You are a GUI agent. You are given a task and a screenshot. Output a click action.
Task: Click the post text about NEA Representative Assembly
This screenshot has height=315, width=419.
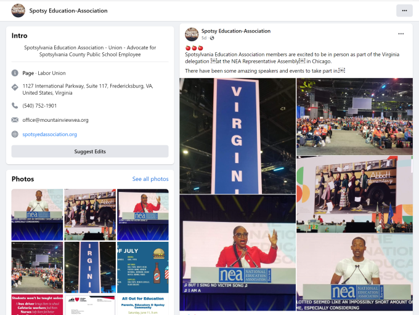point(292,58)
